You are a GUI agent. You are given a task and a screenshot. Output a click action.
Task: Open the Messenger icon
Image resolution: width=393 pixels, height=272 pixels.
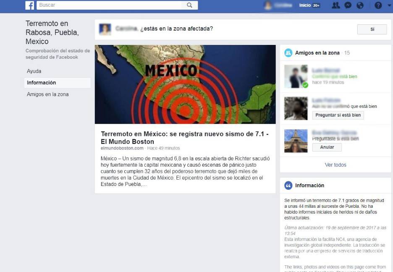348,5
